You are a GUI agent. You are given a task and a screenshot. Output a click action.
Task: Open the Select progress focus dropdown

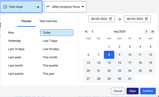click(x=65, y=7)
